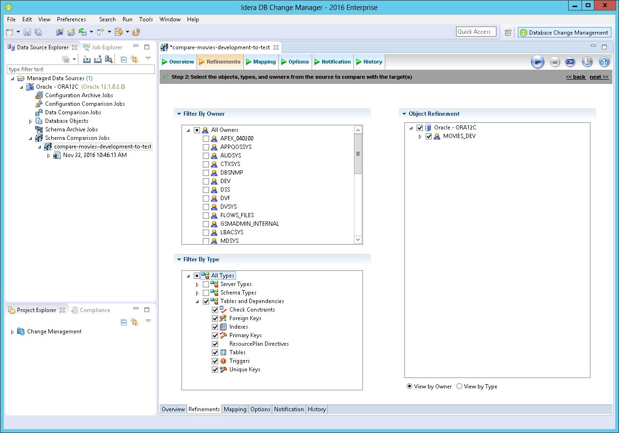Open the Window menu
Viewport: 619px width, 433px height.
tap(170, 19)
